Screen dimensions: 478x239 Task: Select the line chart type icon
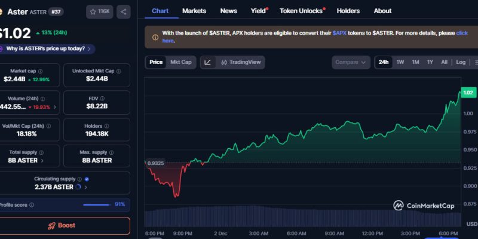(x=207, y=62)
